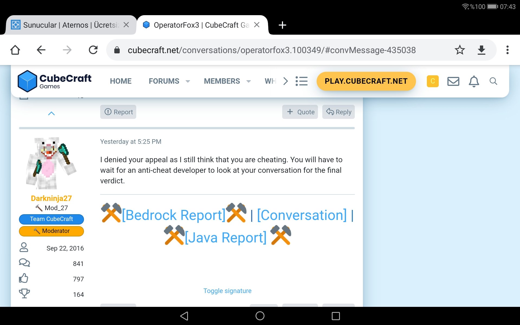
Task: Open the Java Report signature link
Action: click(226, 238)
